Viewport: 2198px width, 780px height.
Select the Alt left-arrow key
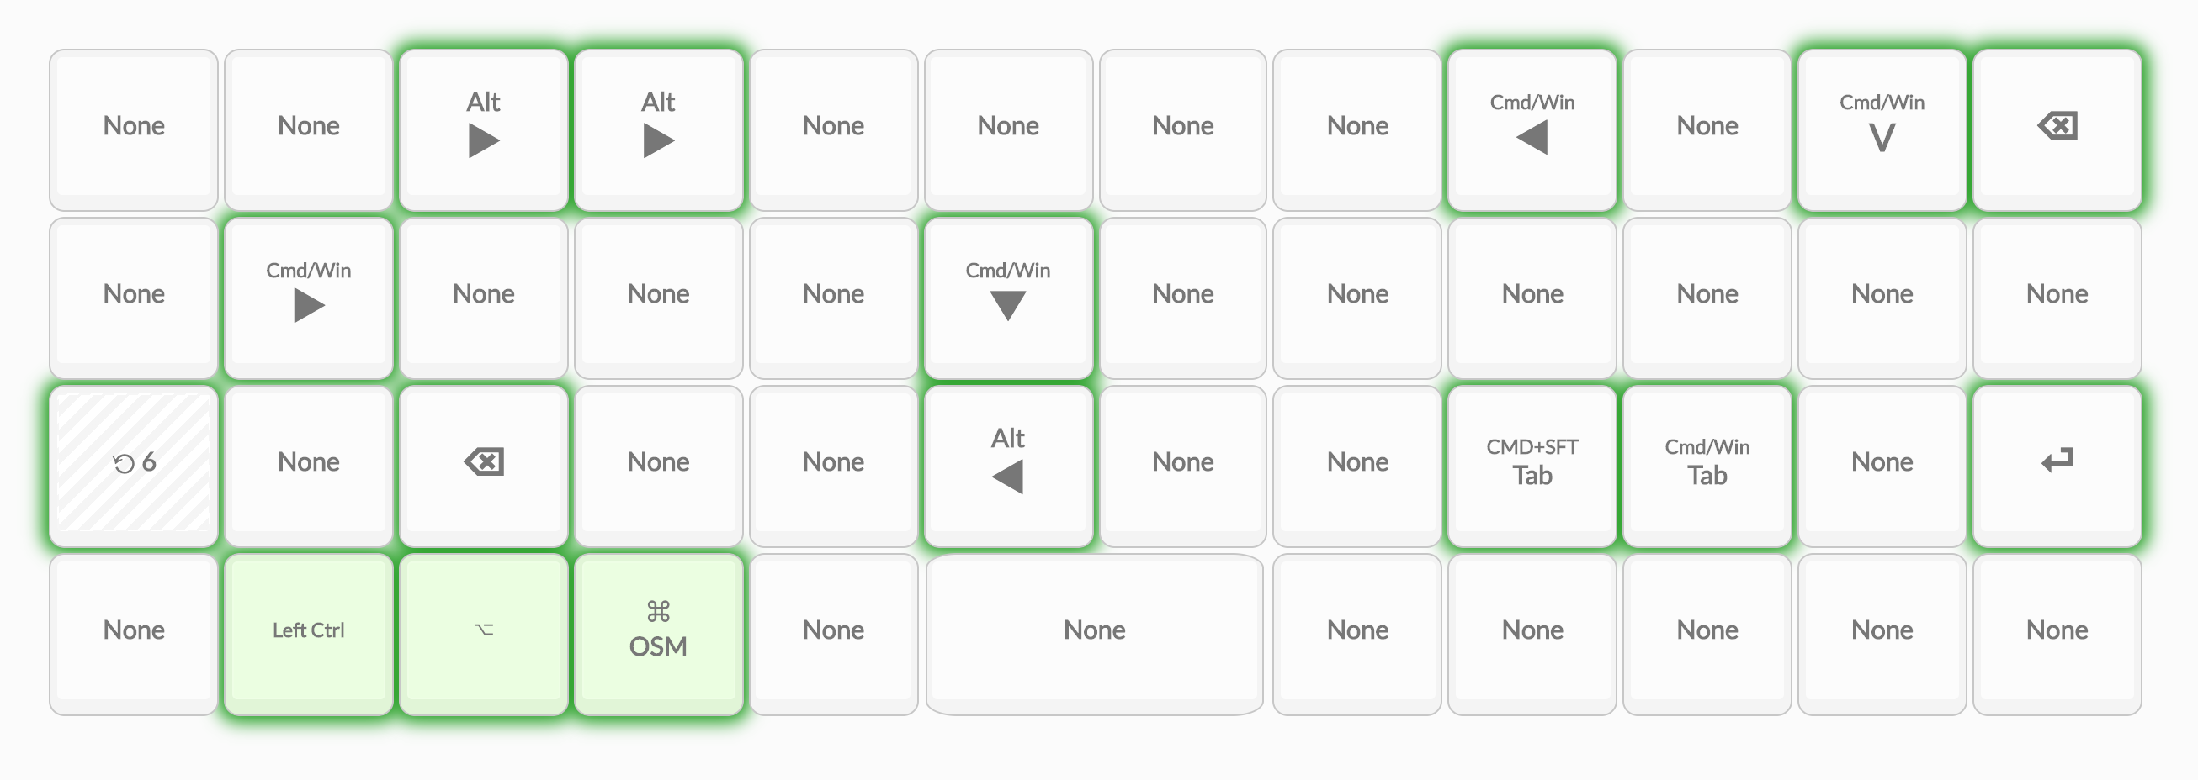(x=1008, y=464)
